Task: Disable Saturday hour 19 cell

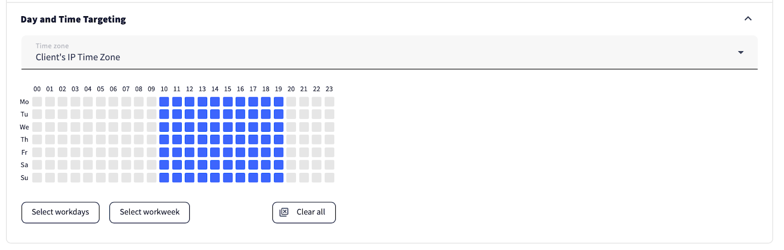Action: click(x=278, y=165)
